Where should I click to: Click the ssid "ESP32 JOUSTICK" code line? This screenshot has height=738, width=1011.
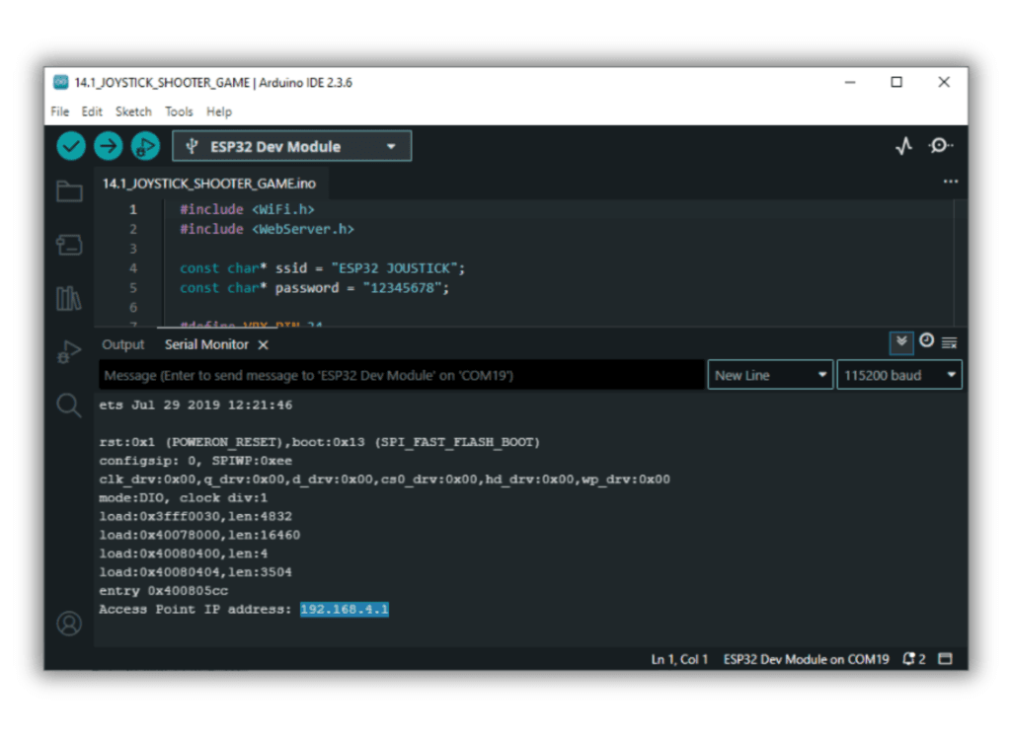(x=323, y=268)
